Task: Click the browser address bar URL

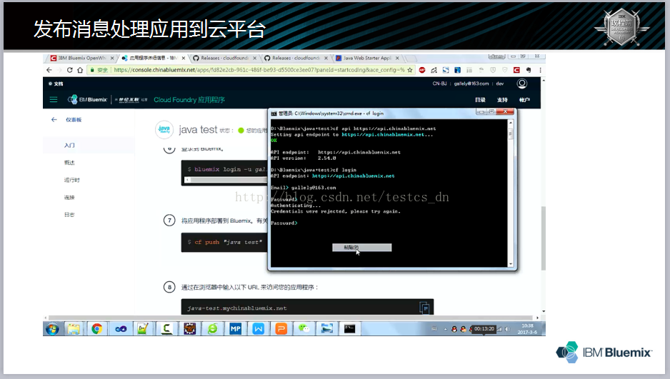Action: (x=259, y=70)
